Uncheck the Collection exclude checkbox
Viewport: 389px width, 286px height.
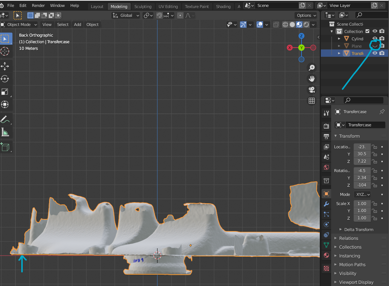pyautogui.click(x=368, y=31)
